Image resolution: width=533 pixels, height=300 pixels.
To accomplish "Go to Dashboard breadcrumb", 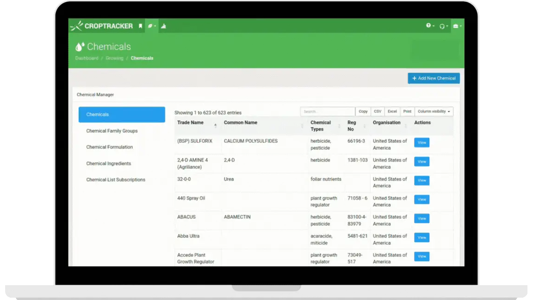I will pos(87,58).
